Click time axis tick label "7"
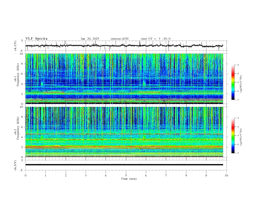255x197 pixels. coord(166,175)
